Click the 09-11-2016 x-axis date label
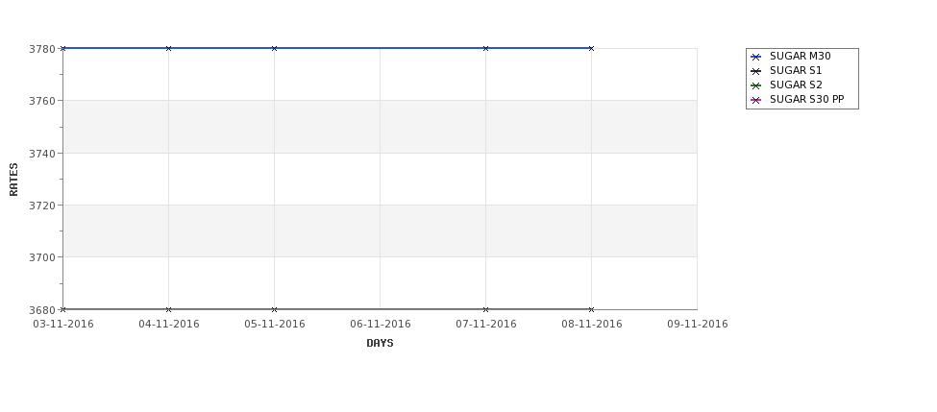Image resolution: width=937 pixels, height=412 pixels. pyautogui.click(x=697, y=325)
